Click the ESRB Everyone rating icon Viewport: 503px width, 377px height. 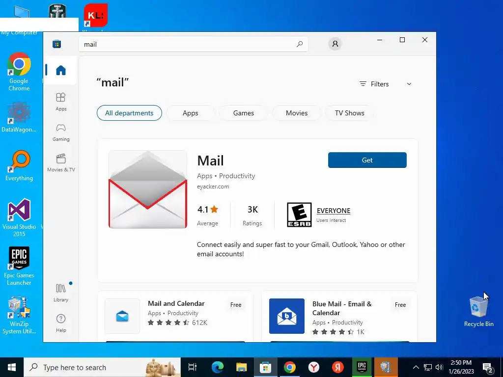click(x=299, y=215)
